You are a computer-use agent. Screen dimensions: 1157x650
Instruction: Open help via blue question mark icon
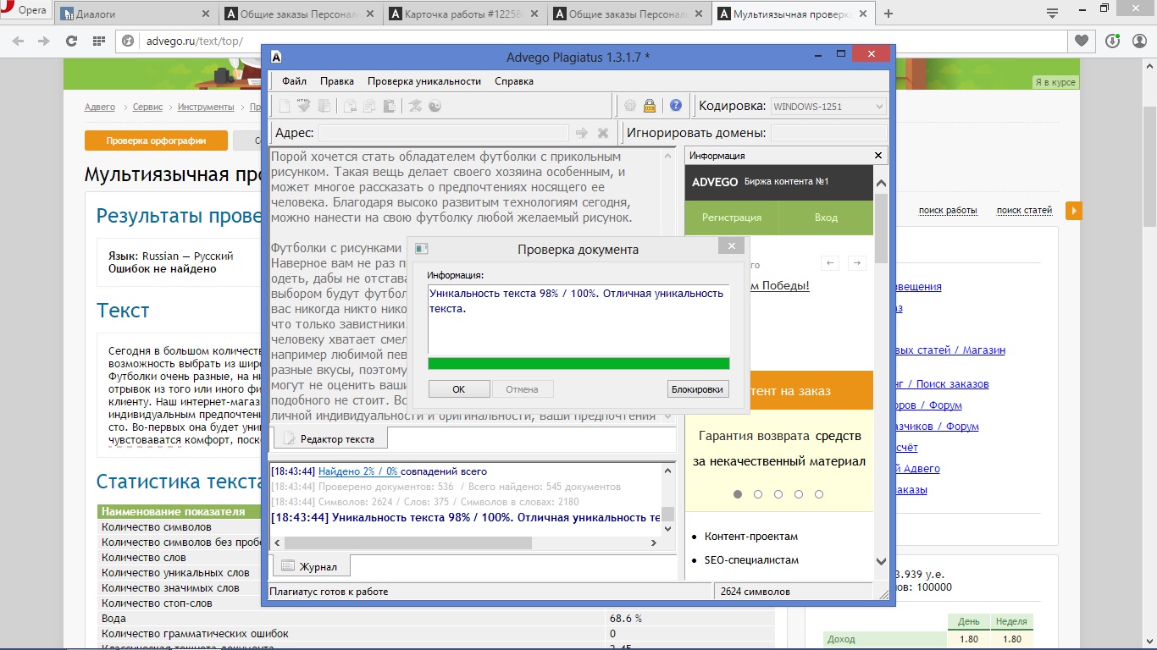pyautogui.click(x=675, y=106)
